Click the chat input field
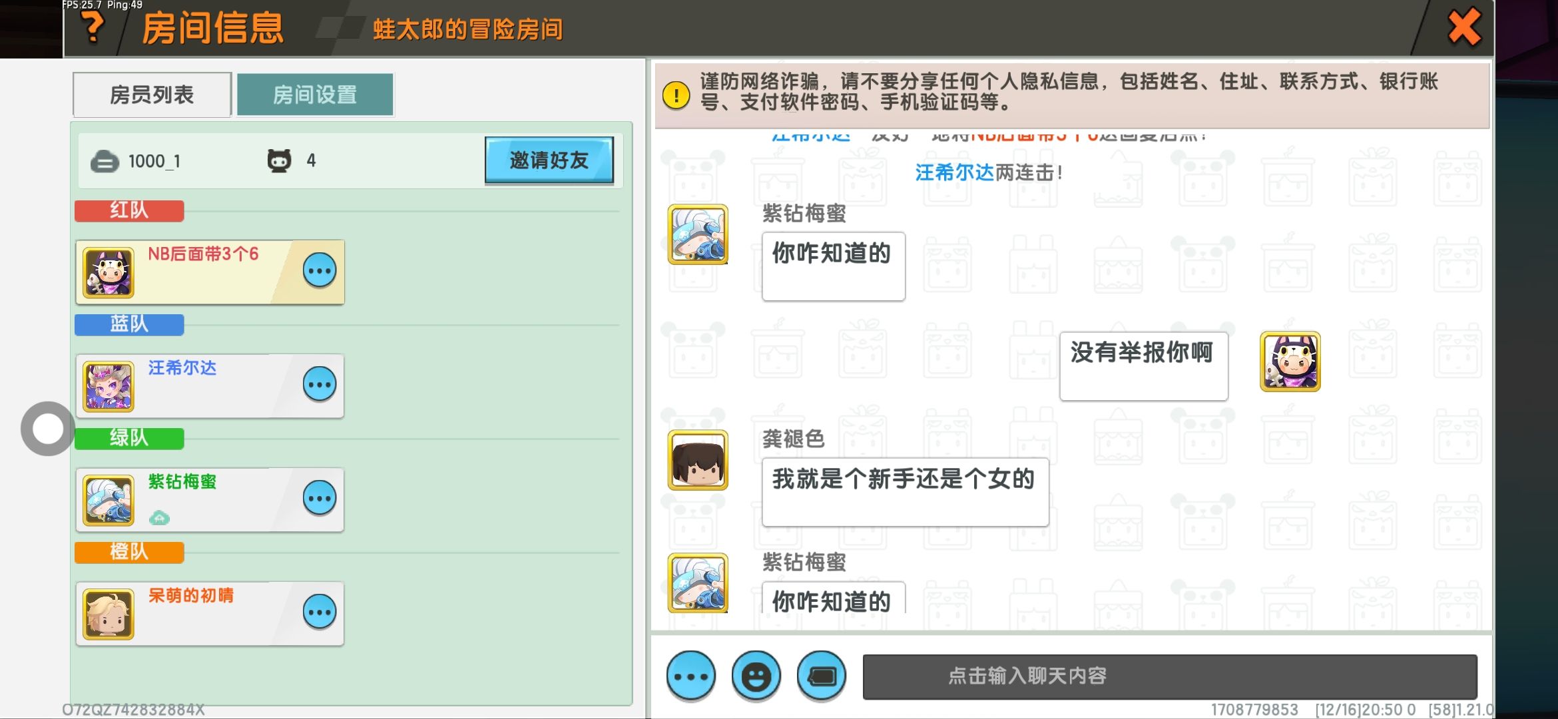The height and width of the screenshot is (719, 1558). point(1169,676)
